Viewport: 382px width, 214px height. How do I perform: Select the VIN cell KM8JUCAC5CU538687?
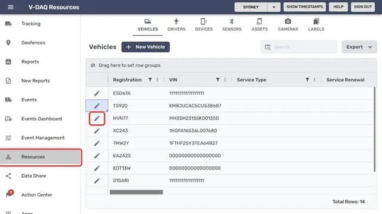(x=195, y=106)
